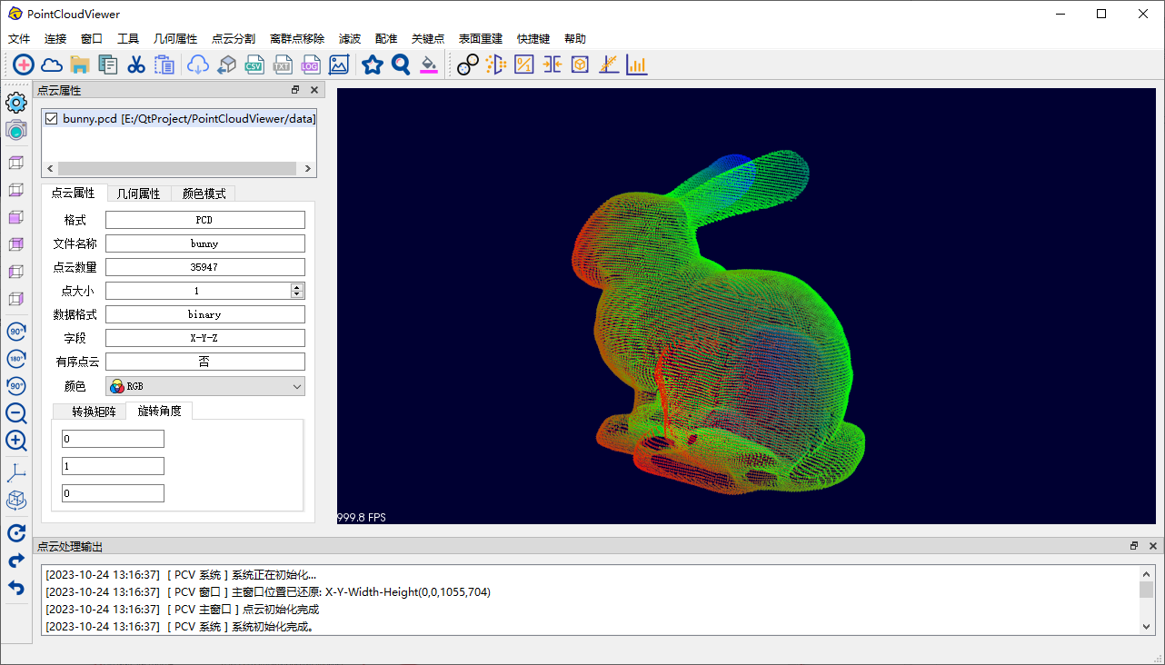The image size is (1165, 665).
Task: Click the undo arrow icon in sidebar
Action: click(x=16, y=588)
